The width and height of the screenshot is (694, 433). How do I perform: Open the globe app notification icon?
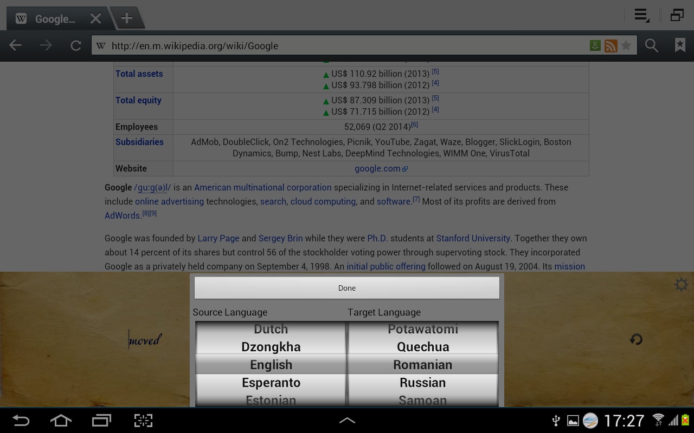[x=590, y=421]
